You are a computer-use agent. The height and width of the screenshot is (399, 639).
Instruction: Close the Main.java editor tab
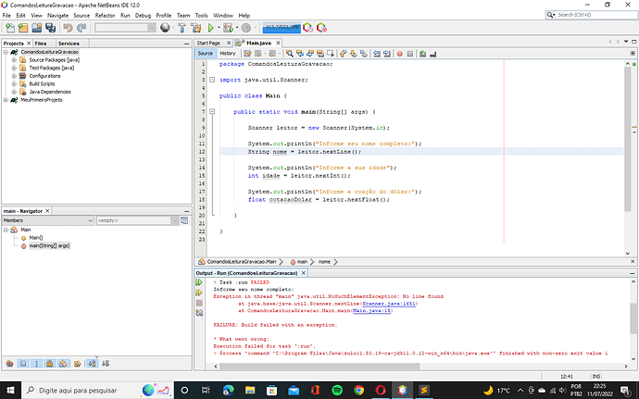[x=279, y=43]
